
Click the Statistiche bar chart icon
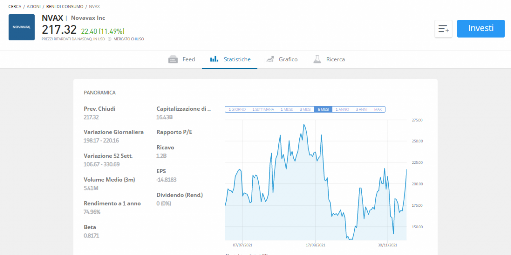(214, 59)
